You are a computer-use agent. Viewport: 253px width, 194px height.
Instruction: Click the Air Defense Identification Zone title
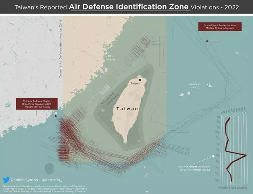pos(130,6)
